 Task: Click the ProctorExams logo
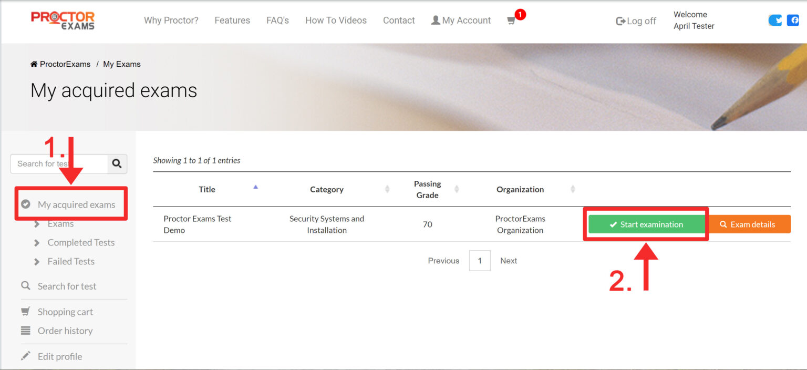pyautogui.click(x=63, y=20)
